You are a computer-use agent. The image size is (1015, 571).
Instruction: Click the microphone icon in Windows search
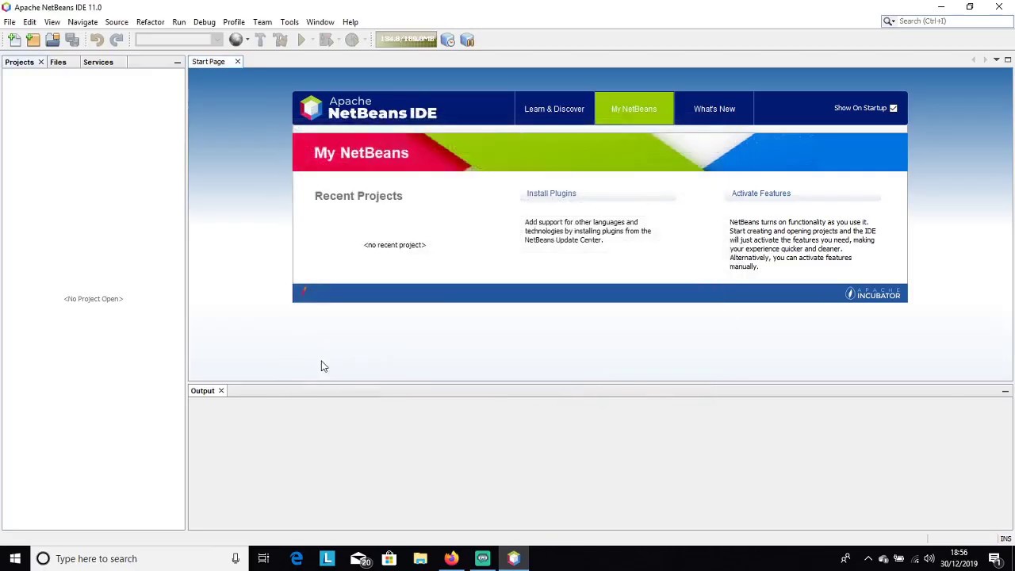(x=236, y=558)
